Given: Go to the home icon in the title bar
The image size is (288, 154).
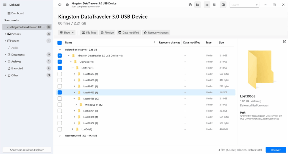Looking at the screenshot, I should click(60, 5).
